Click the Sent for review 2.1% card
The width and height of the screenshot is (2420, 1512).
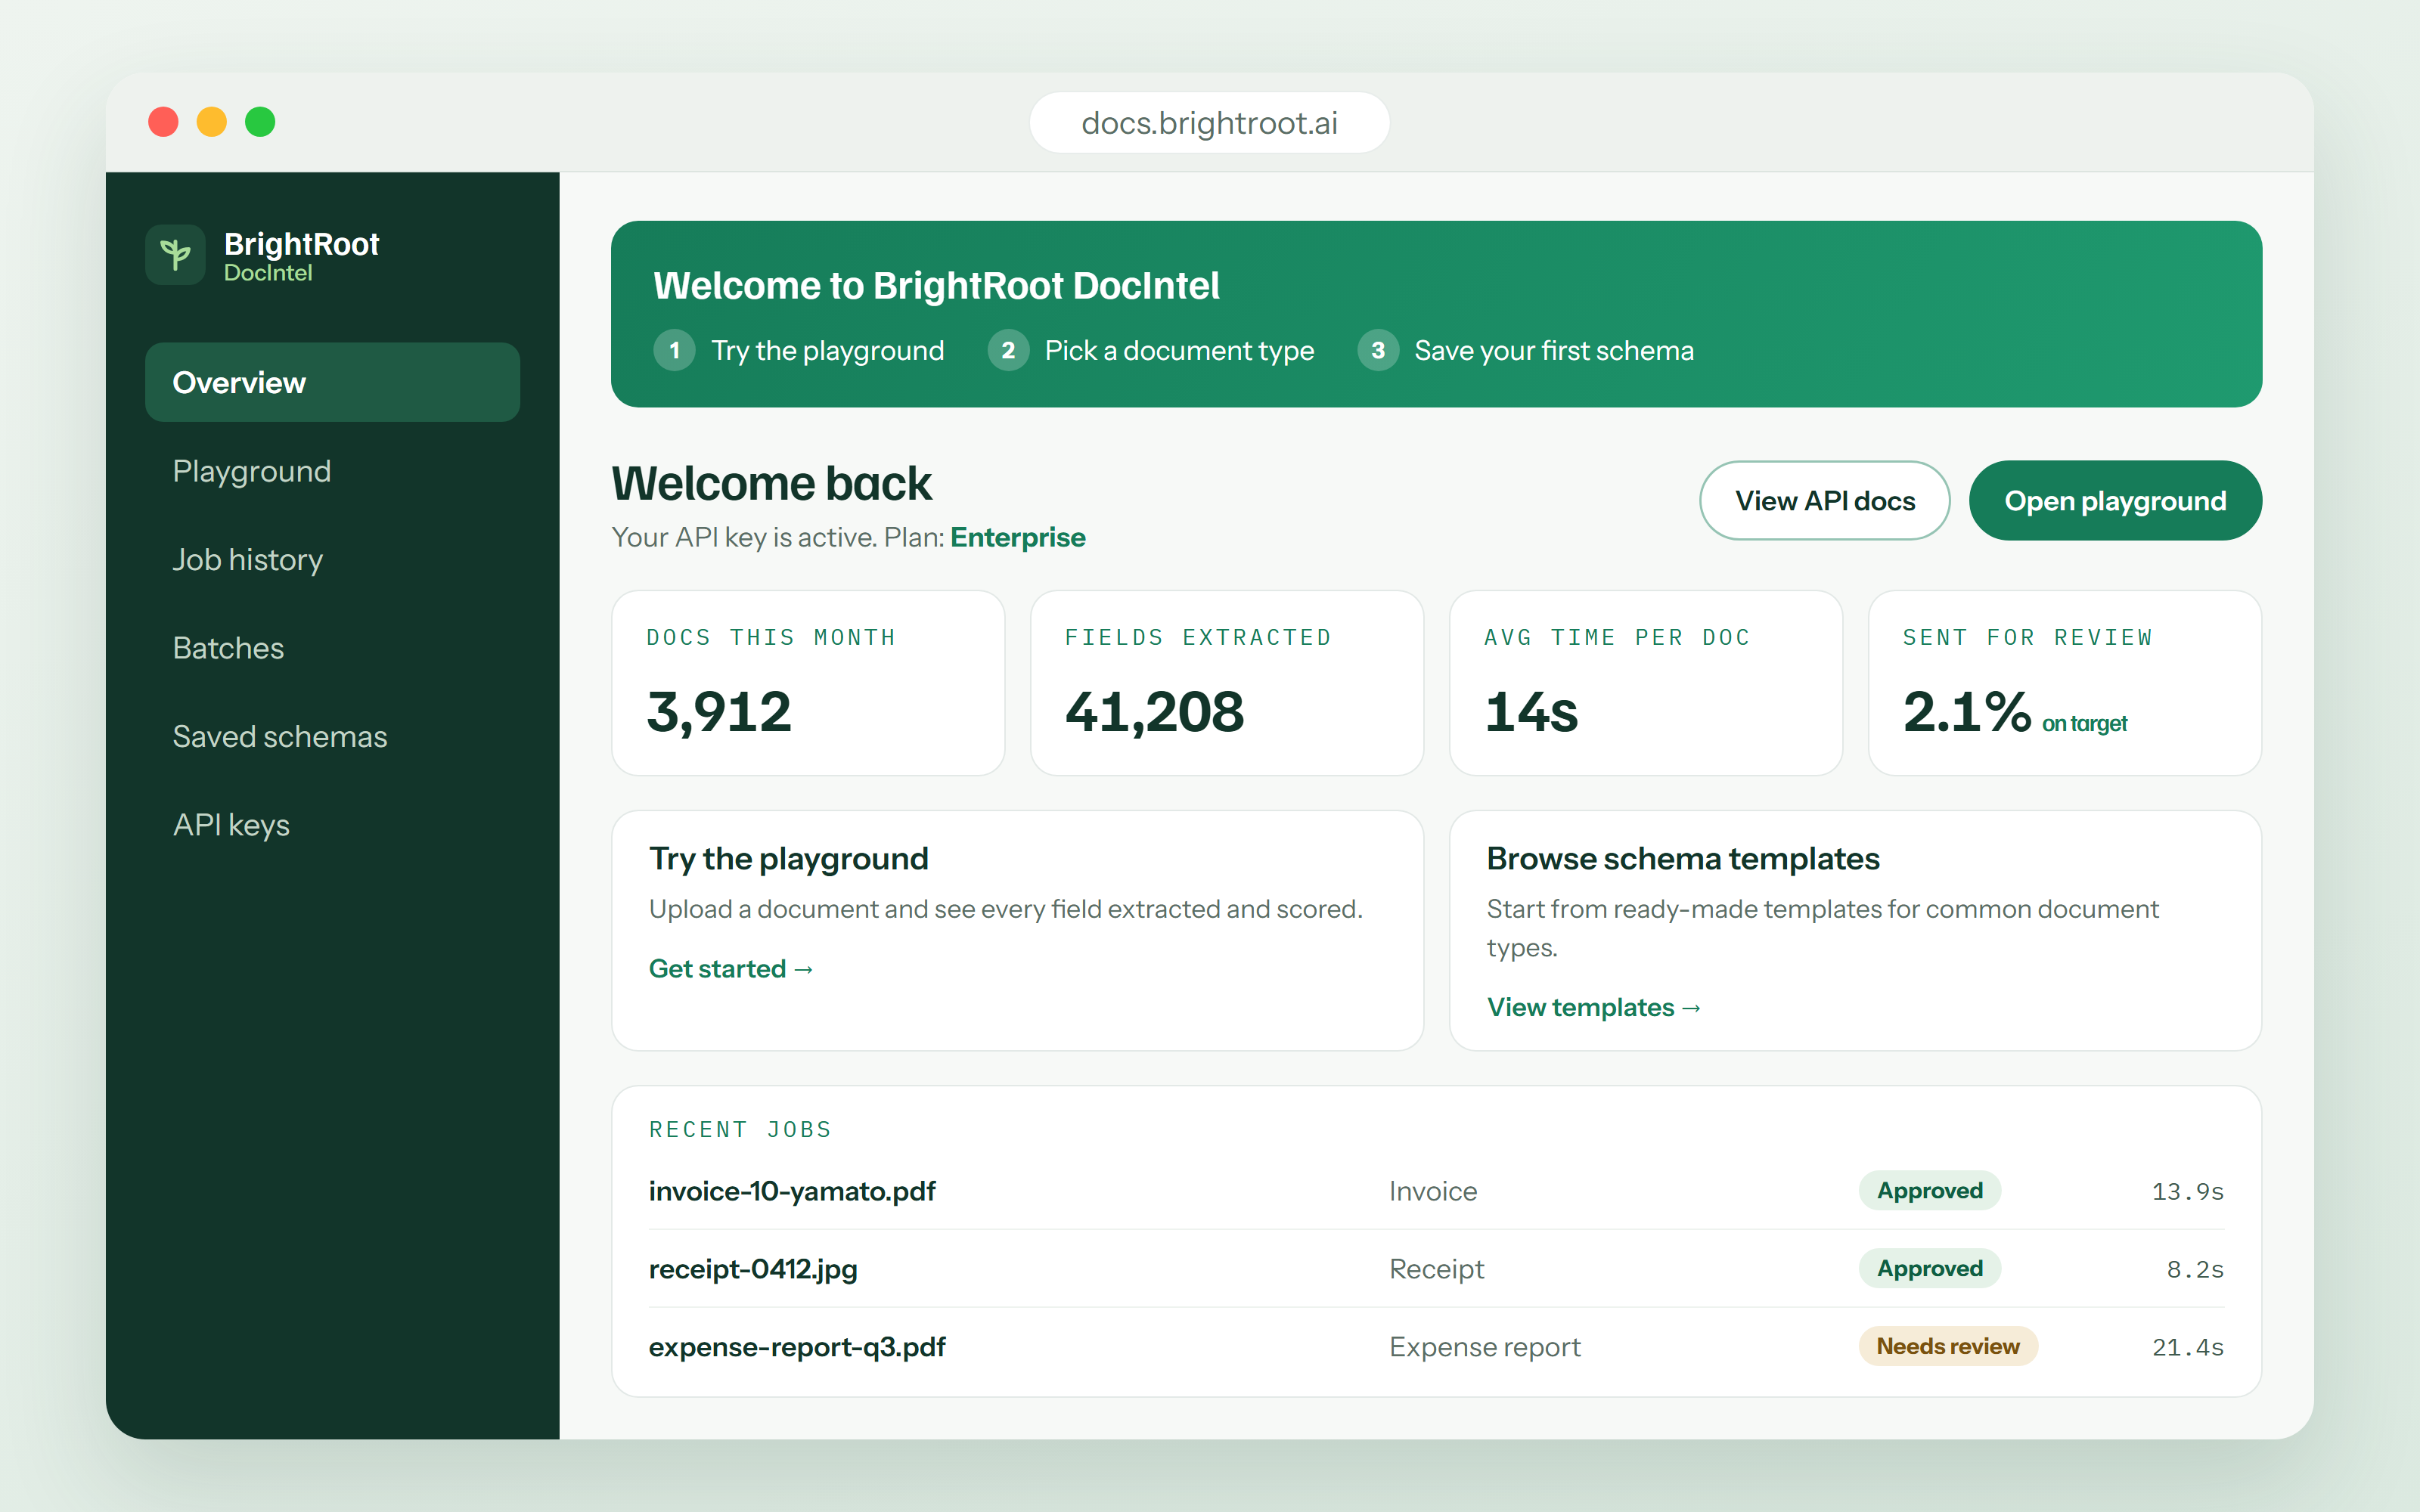point(2065,683)
